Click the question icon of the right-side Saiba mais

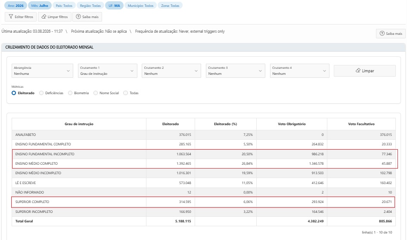coord(382,34)
